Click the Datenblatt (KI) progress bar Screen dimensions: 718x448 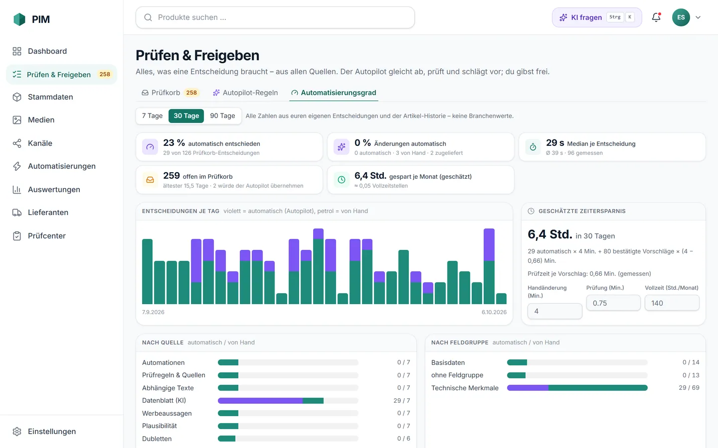click(288, 401)
